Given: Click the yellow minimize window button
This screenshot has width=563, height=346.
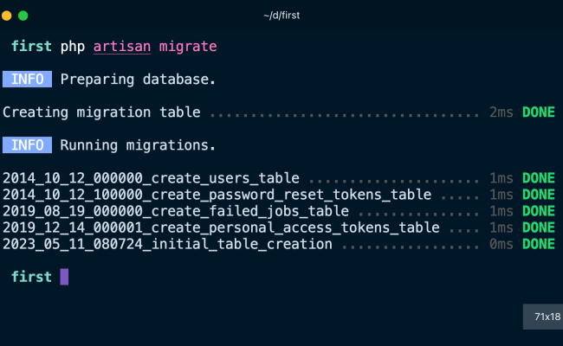Looking at the screenshot, I should click(6, 16).
